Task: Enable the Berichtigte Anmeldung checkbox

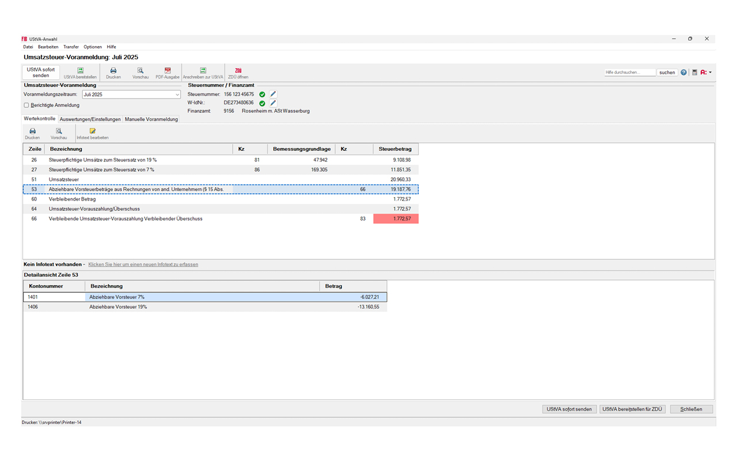Action: (x=26, y=105)
